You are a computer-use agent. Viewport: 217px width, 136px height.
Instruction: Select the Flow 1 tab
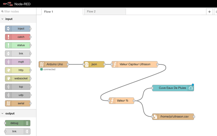(x=62, y=12)
